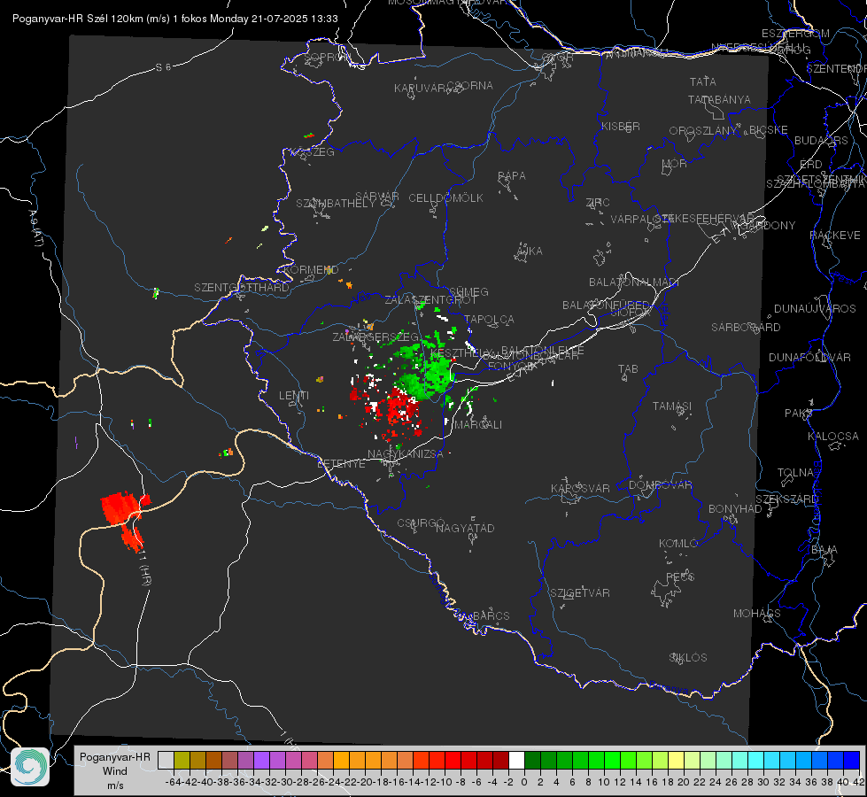This screenshot has width=867, height=797.
Task: Click the LENTI label
Action: click(x=294, y=396)
